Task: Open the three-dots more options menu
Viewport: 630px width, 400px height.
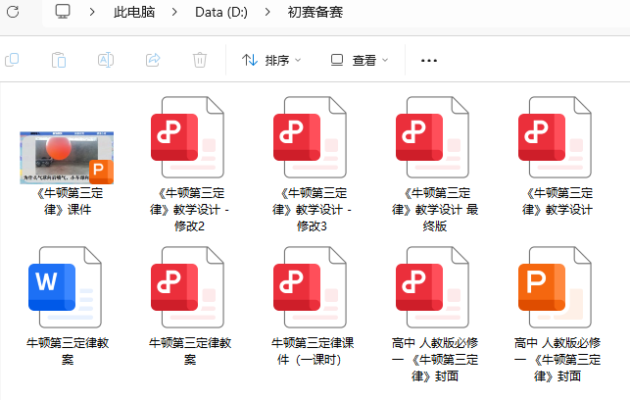Action: (428, 60)
